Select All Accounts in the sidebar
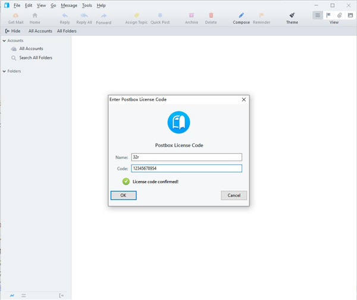Image resolution: width=357 pixels, height=300 pixels. (x=30, y=49)
